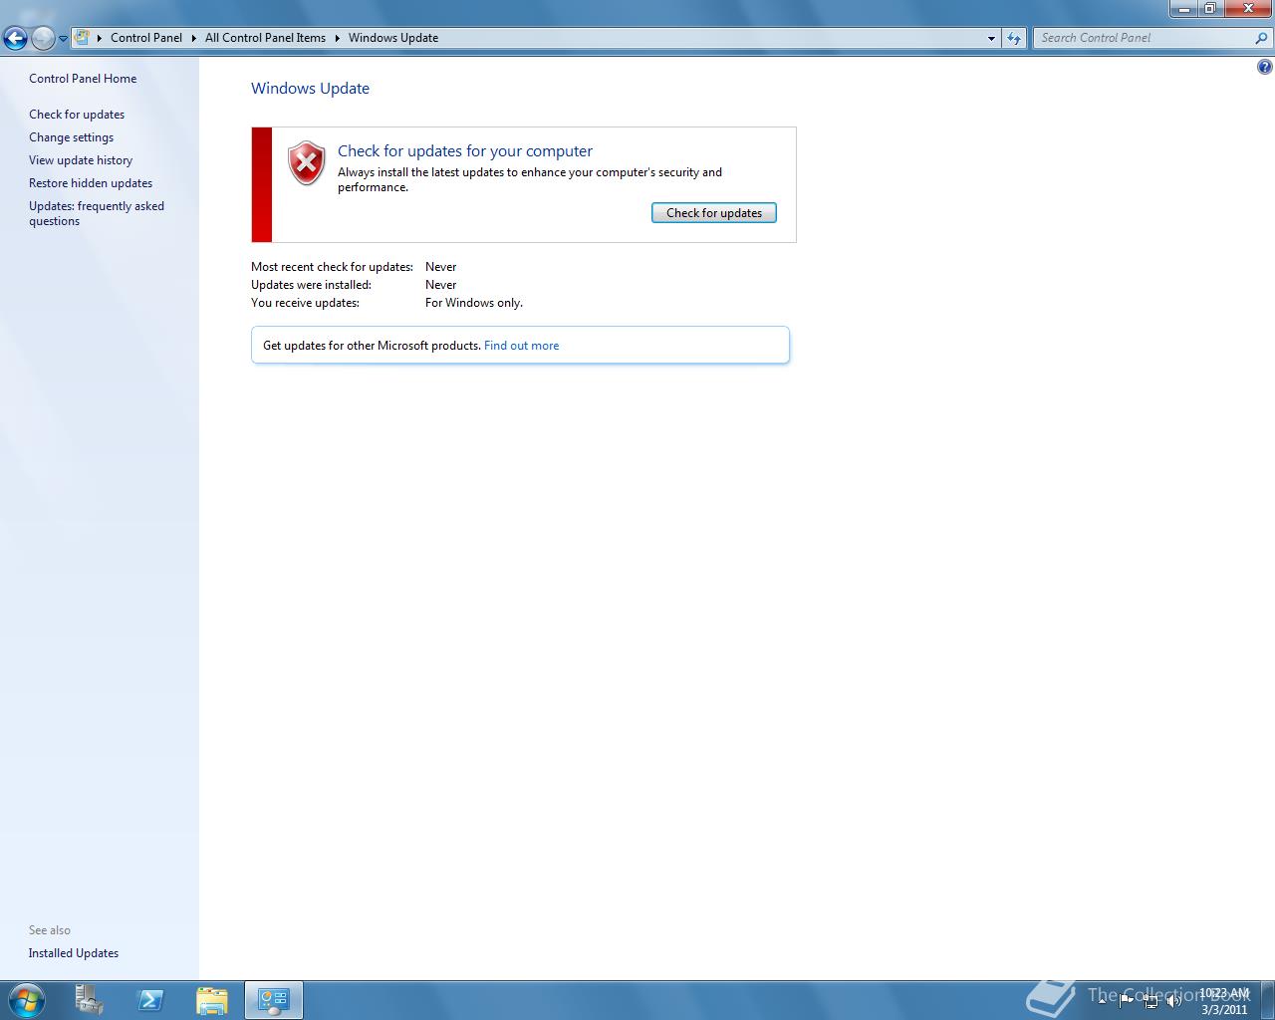Click Check for updates for your computer heading
The image size is (1275, 1020).
(465, 151)
